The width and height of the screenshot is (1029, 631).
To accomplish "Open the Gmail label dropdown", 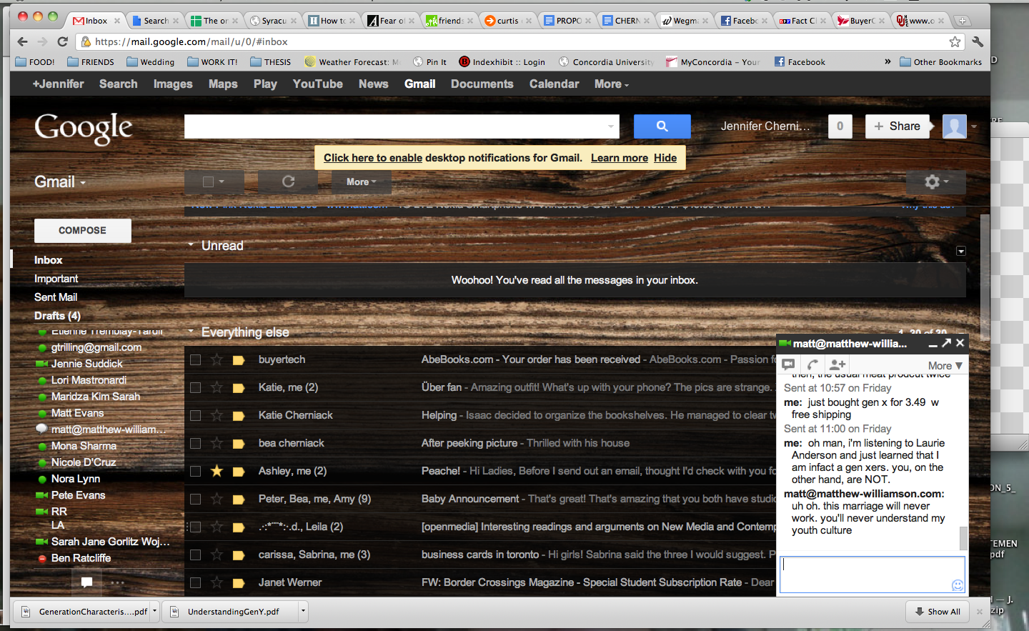I will point(60,182).
